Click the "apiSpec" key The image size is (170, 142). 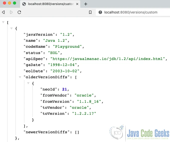pos(34,59)
